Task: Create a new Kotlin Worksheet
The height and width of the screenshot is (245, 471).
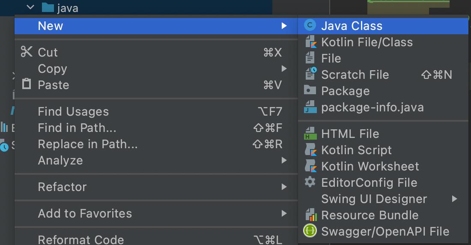Action: coord(383,166)
